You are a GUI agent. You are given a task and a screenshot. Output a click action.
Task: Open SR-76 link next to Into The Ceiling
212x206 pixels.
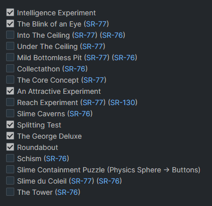tap(113, 35)
